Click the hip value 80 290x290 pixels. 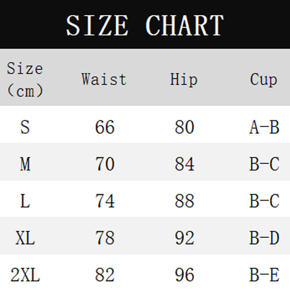185,127
